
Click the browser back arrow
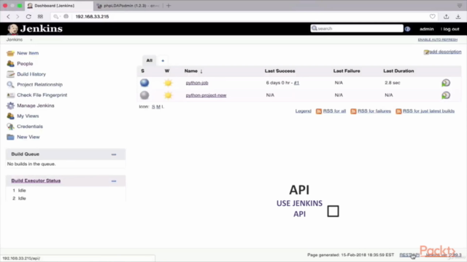[8, 17]
